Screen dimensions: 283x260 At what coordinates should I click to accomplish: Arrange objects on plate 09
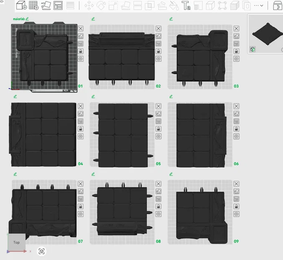coord(236,199)
